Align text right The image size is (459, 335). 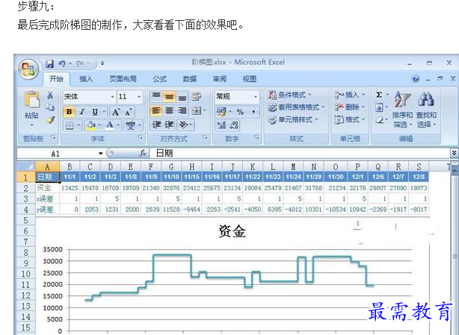coord(182,110)
